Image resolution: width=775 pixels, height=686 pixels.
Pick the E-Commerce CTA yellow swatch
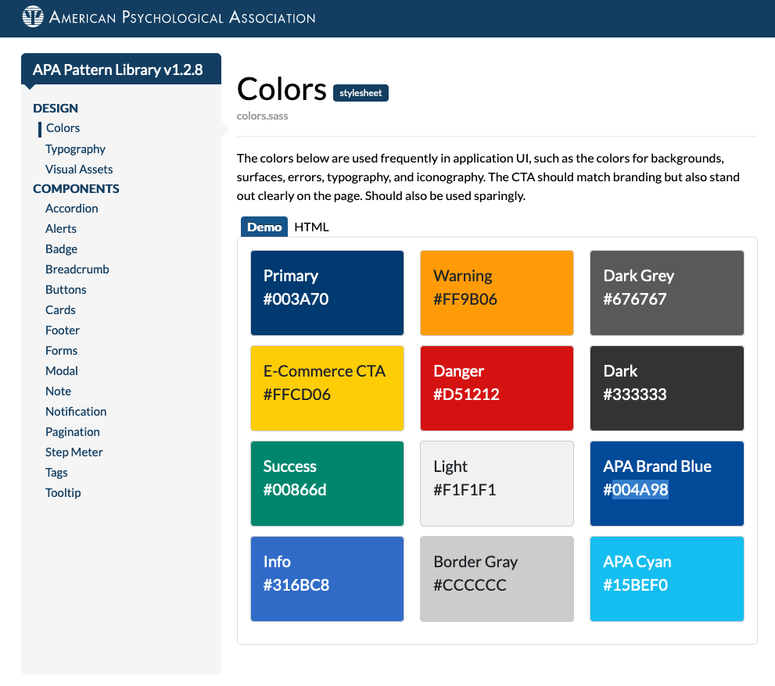coord(327,388)
